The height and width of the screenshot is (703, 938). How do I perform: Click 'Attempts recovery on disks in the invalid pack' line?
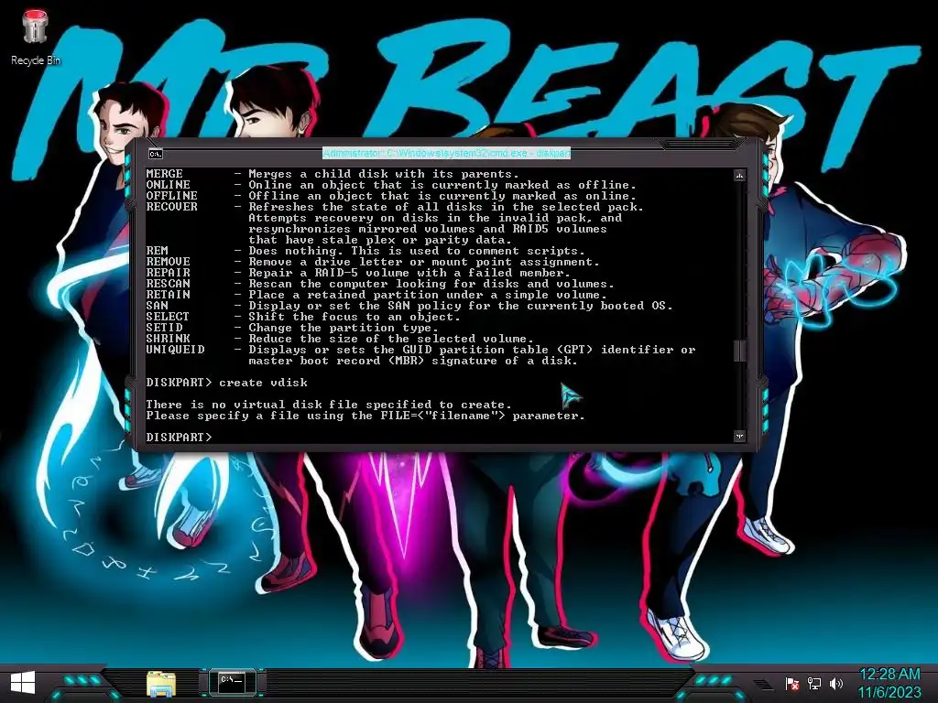435,218
